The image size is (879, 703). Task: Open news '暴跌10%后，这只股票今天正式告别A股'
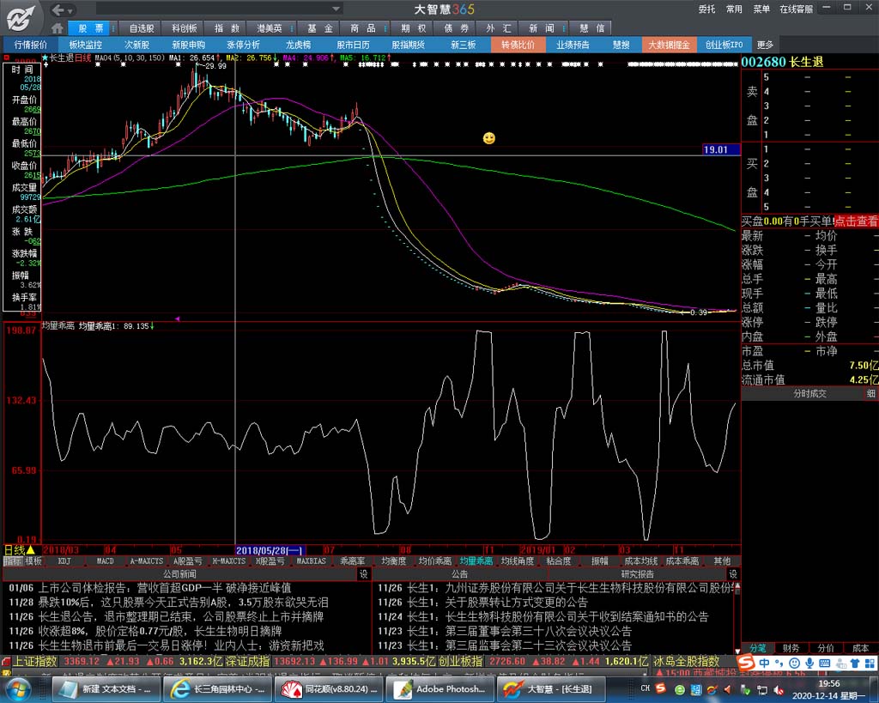pyautogui.click(x=183, y=603)
